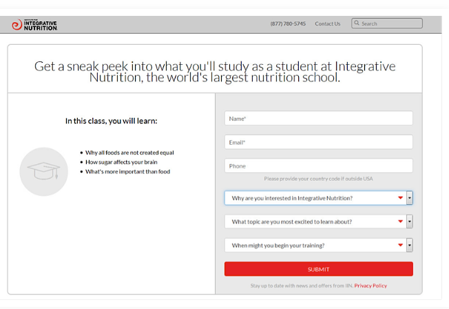Expand 'What topic are you most excited' dropdown

[318, 221]
